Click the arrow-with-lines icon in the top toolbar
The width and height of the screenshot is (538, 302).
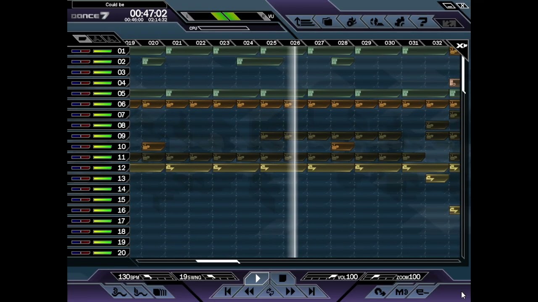(304, 22)
